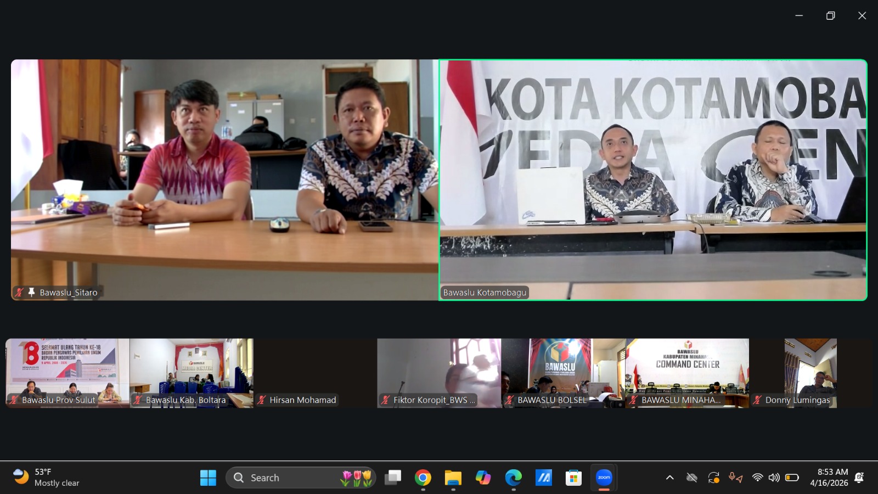Toggle the mute icon on Hirsan Mohamad tile
The height and width of the screenshot is (494, 878).
(x=262, y=400)
